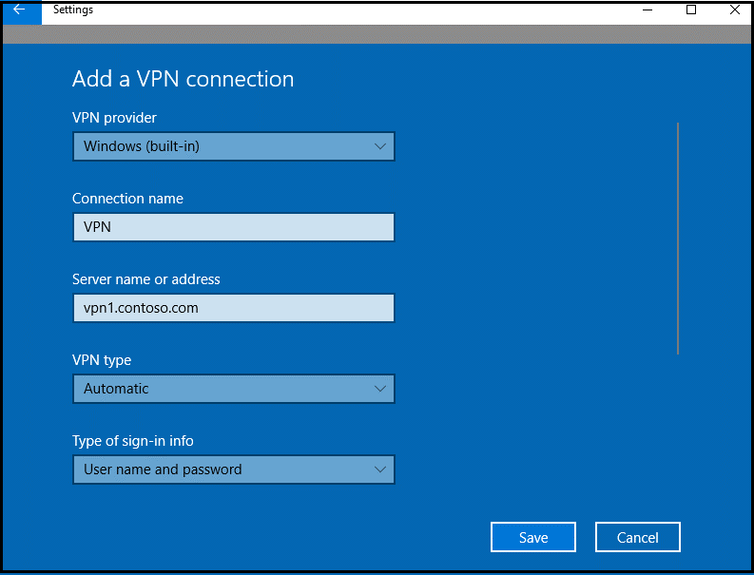754x575 pixels.
Task: Click the 'Type of sign-in info' label
Action: click(133, 441)
